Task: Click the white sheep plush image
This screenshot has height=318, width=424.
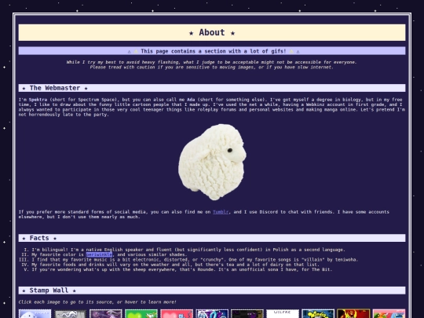Action: pyautogui.click(x=212, y=162)
